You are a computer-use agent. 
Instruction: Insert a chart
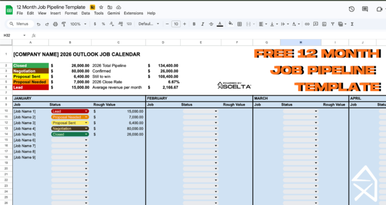[324, 24]
